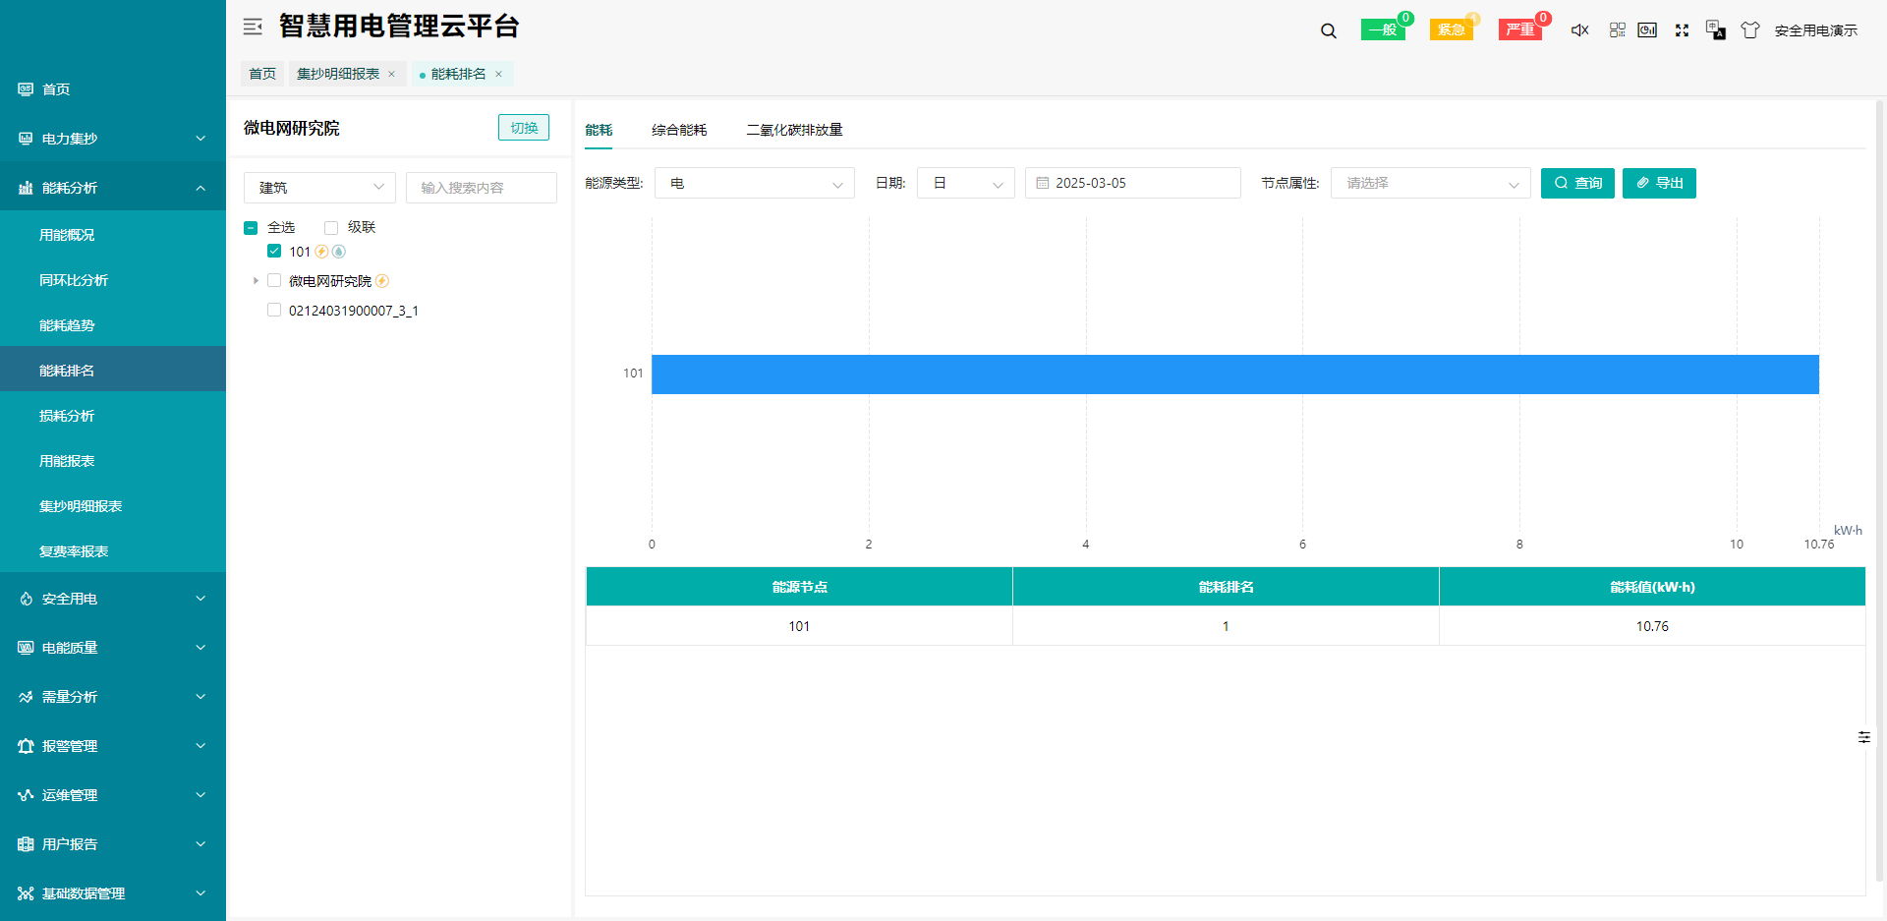
Task: Click the 导出 export button
Action: [x=1659, y=184]
